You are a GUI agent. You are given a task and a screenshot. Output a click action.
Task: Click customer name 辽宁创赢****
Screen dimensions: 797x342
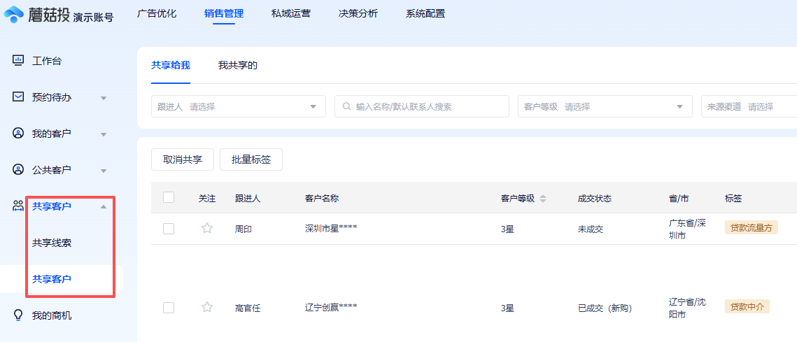(x=331, y=308)
